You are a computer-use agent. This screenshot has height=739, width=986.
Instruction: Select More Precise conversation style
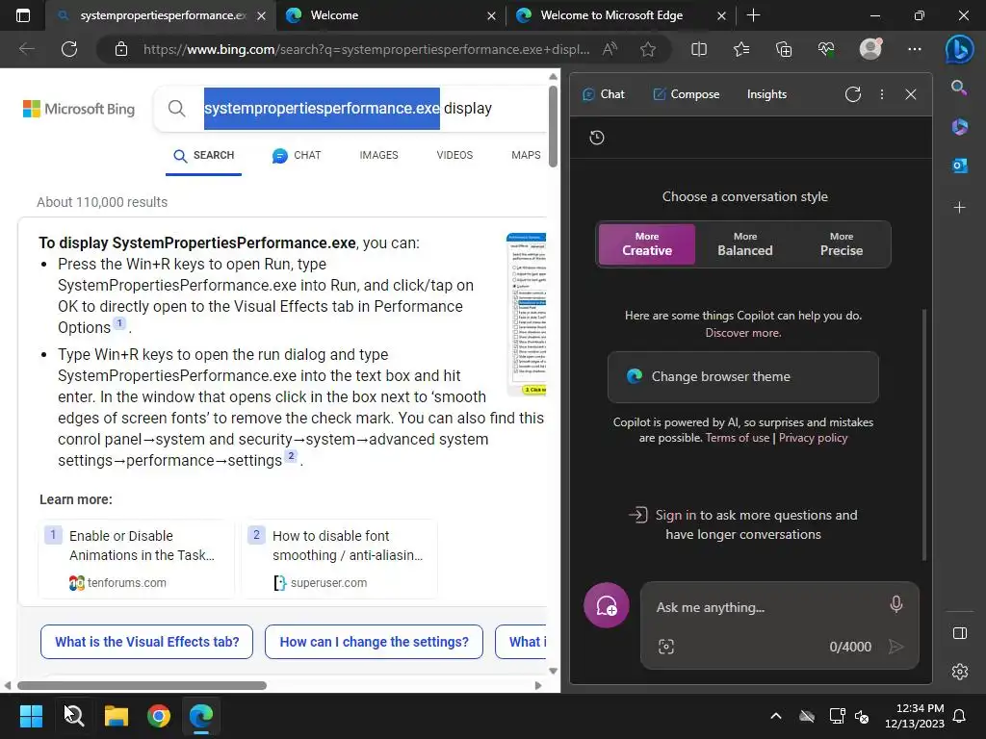pyautogui.click(x=841, y=243)
